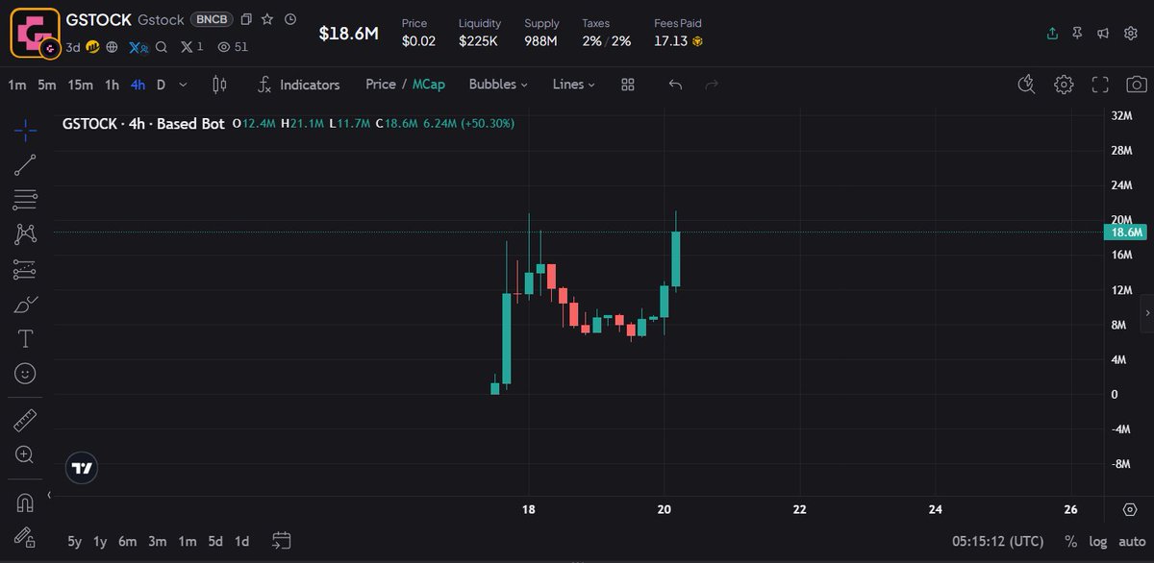Open the clock history icon beside the star
Viewport: 1154px width, 563px height.
[290, 19]
